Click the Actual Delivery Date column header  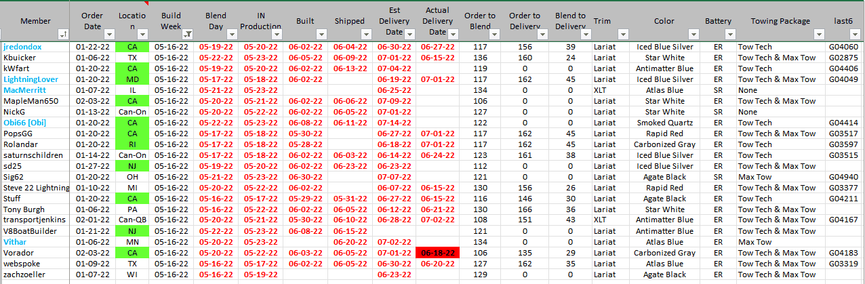pyautogui.click(x=437, y=21)
